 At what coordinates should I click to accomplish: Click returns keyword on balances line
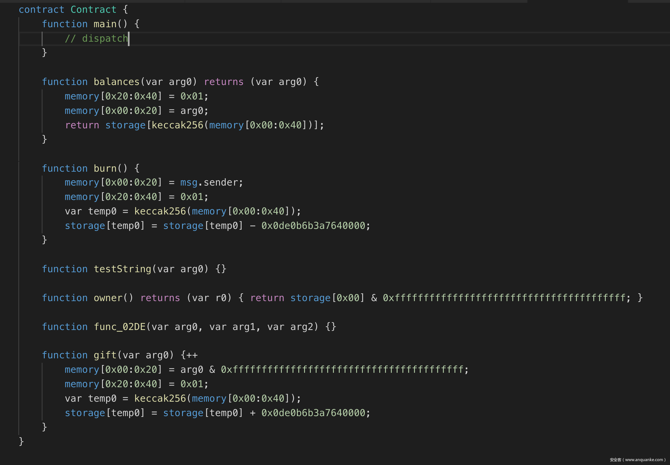point(224,82)
